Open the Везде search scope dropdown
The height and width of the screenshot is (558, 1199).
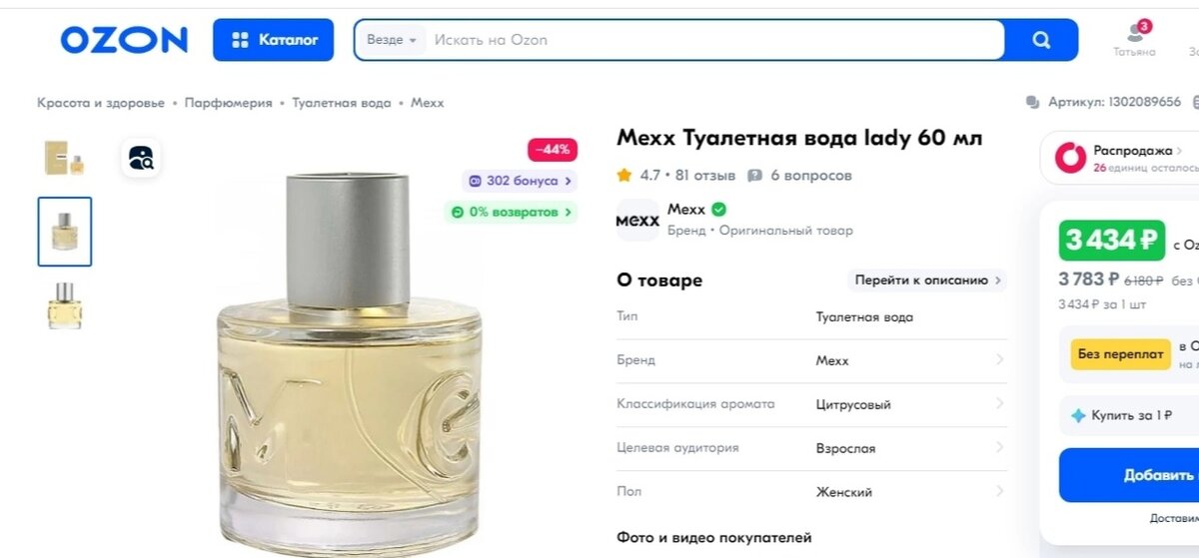[391, 40]
